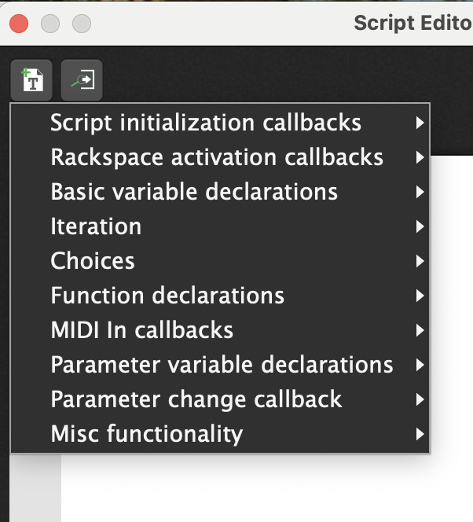Screen dimensions: 473x522
Task: Click the insert text template icon
Action: coord(32,79)
